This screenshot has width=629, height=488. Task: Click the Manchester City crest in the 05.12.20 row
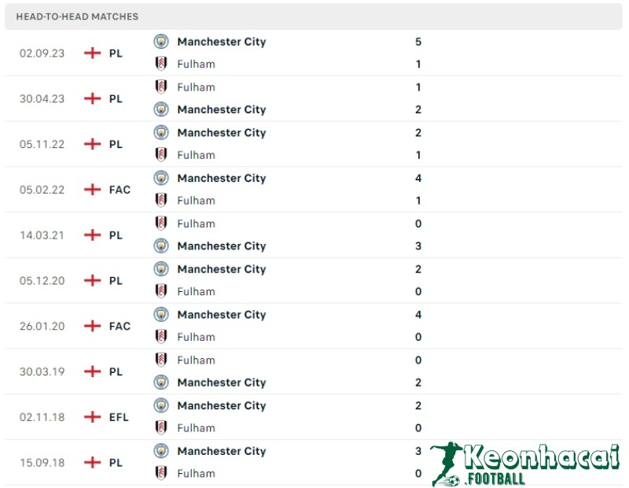pyautogui.click(x=161, y=269)
